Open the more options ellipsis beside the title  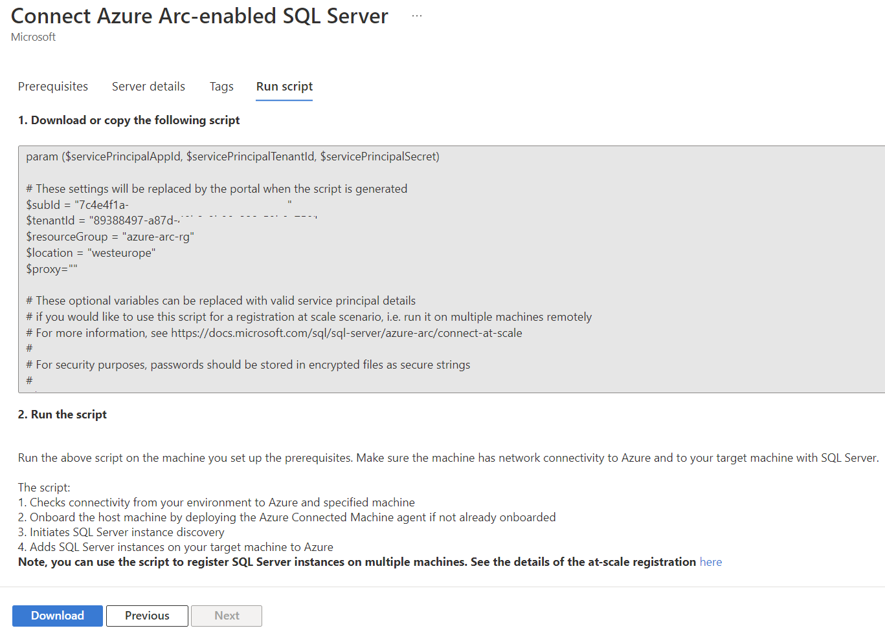click(417, 16)
